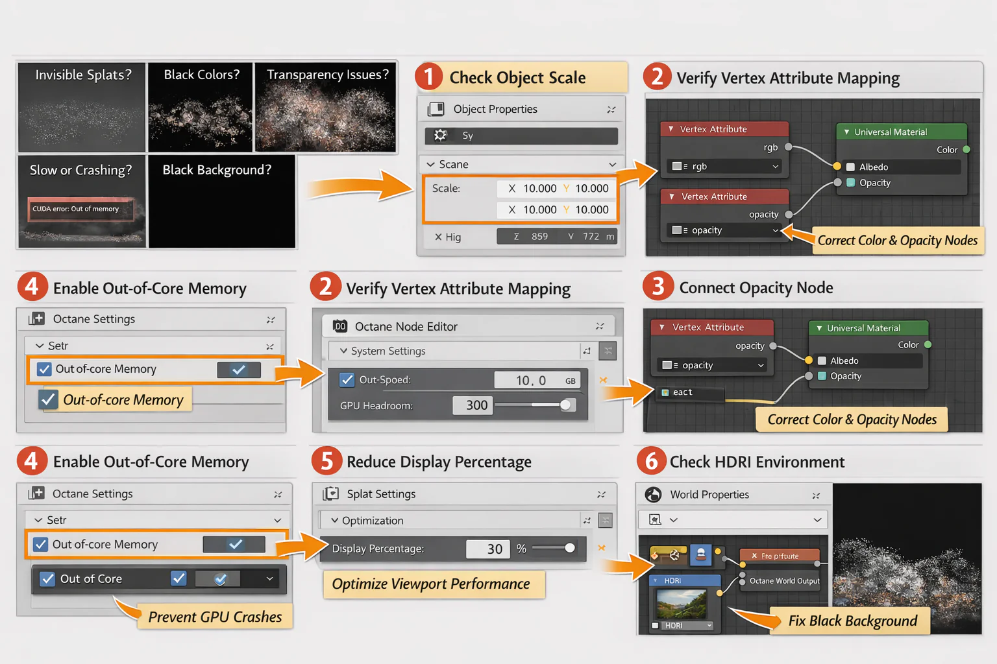Click the X icon beside Hig
997x664 pixels.
pos(438,237)
